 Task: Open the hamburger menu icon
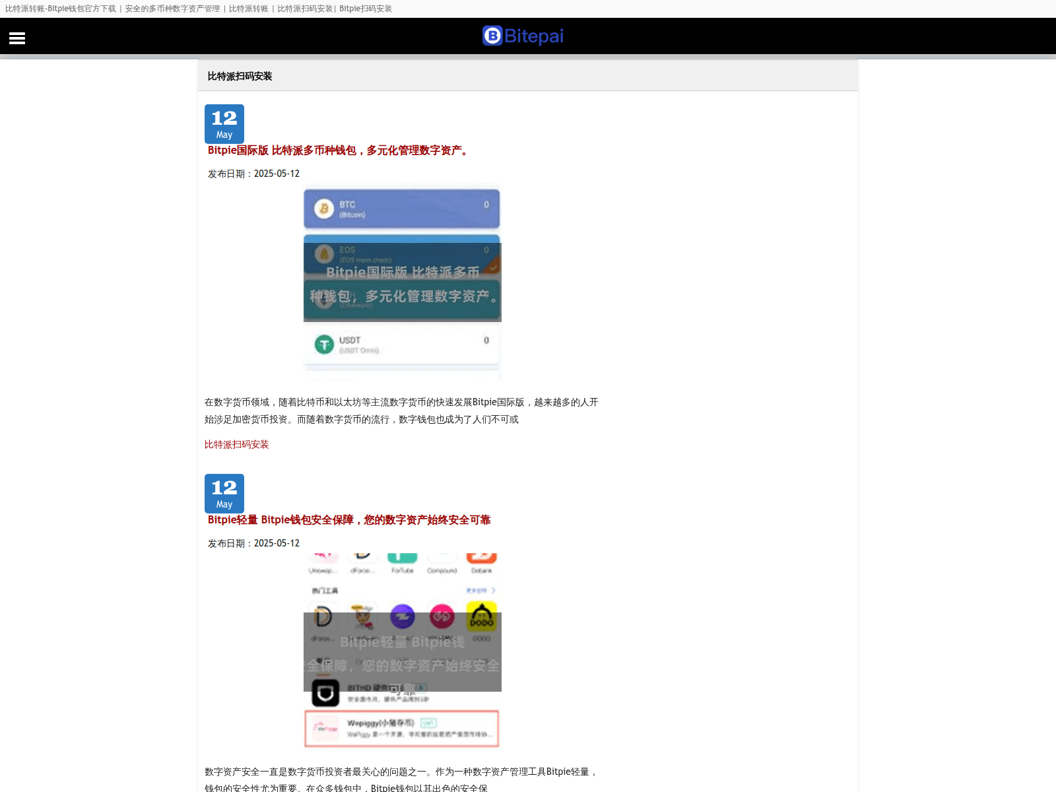[x=17, y=38]
